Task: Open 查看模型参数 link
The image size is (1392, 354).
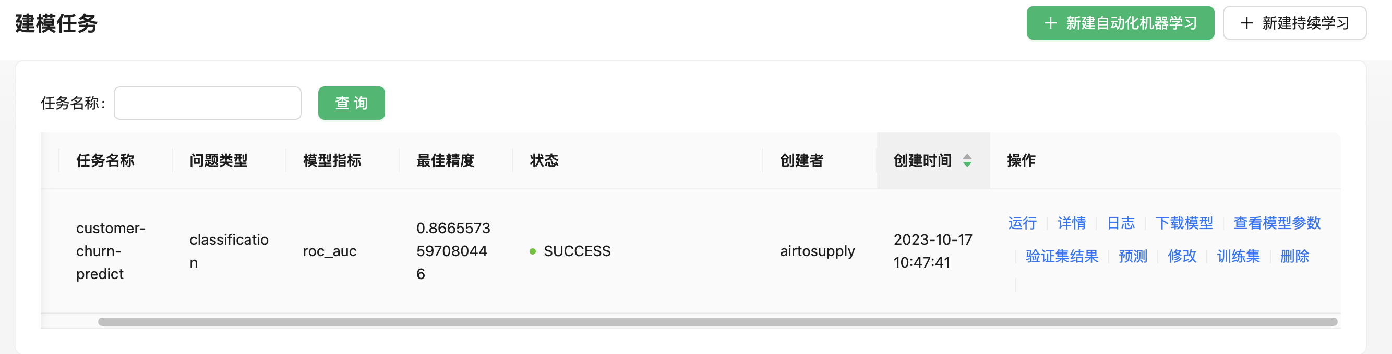Action: point(1276,222)
